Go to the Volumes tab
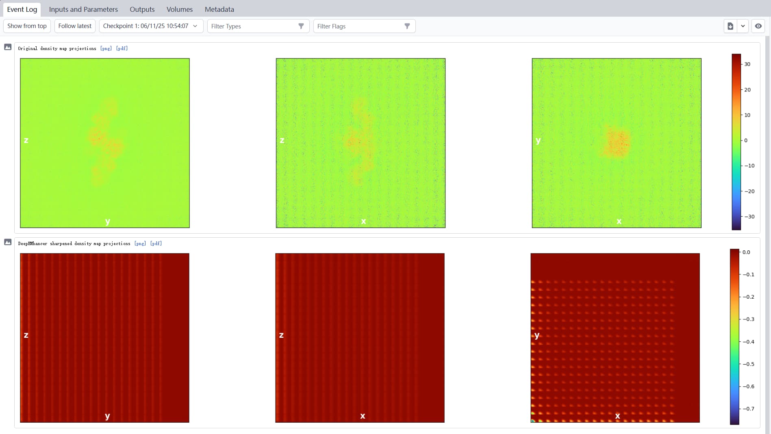 [x=179, y=9]
